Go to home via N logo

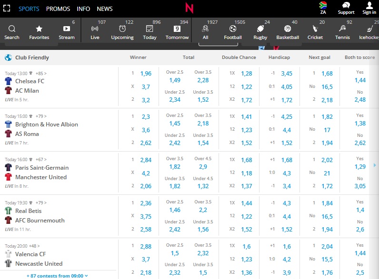189,8
